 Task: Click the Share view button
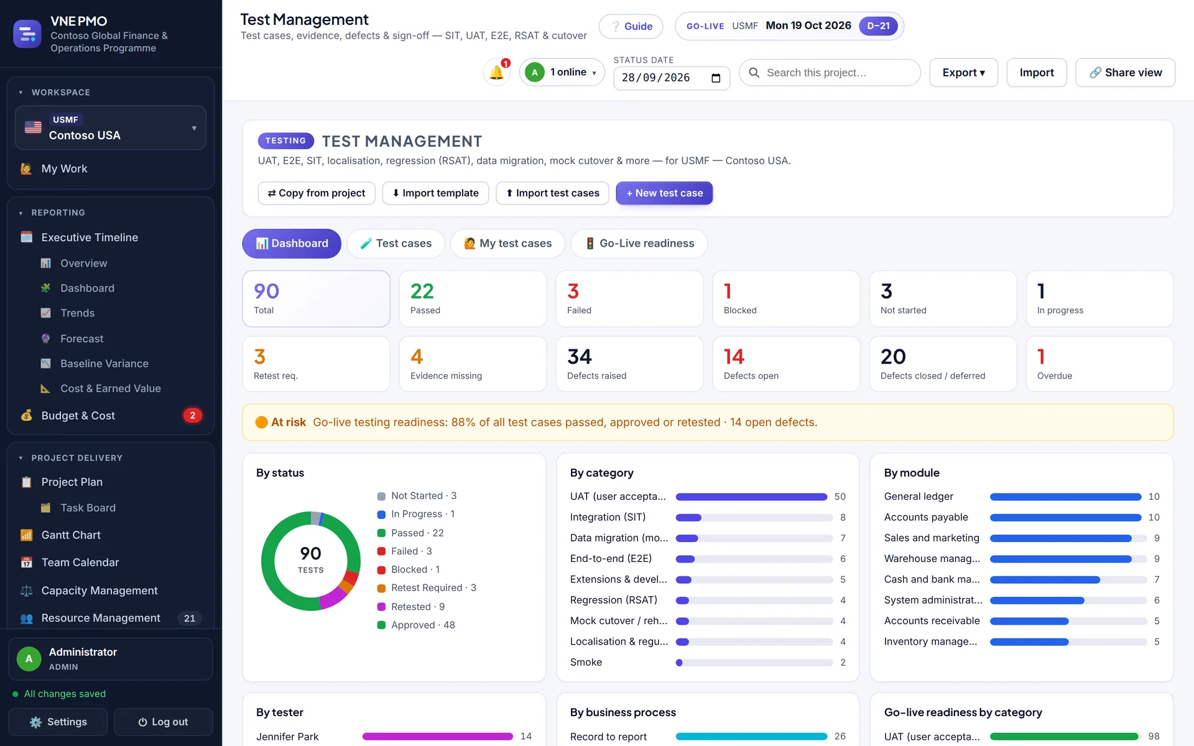1125,73
